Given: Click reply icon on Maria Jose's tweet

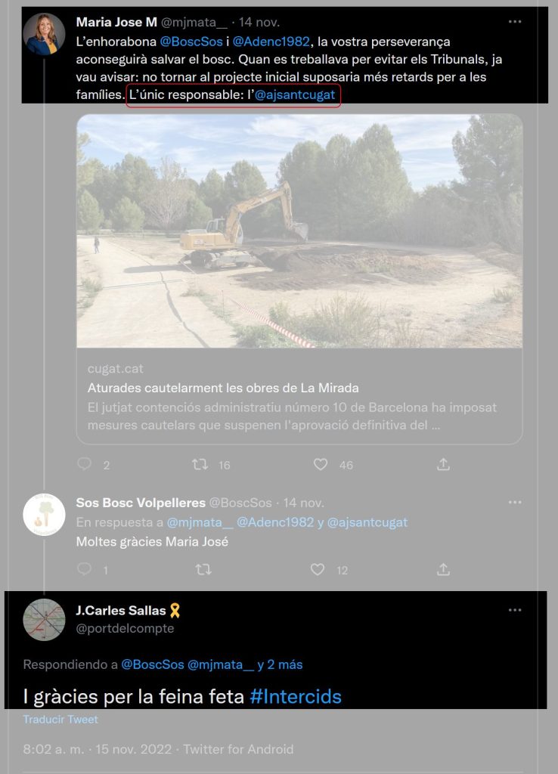Looking at the screenshot, I should [x=85, y=464].
